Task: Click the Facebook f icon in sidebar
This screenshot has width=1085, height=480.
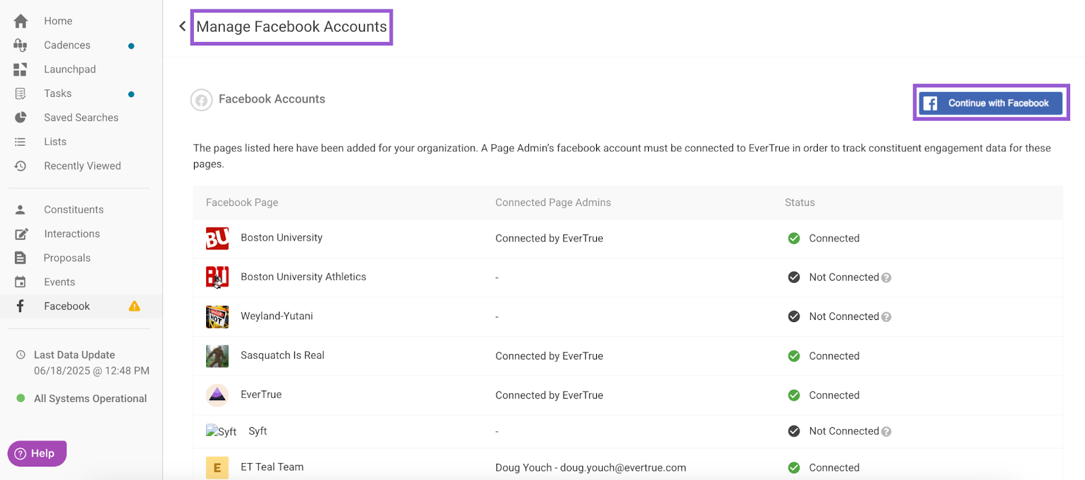Action: point(20,306)
